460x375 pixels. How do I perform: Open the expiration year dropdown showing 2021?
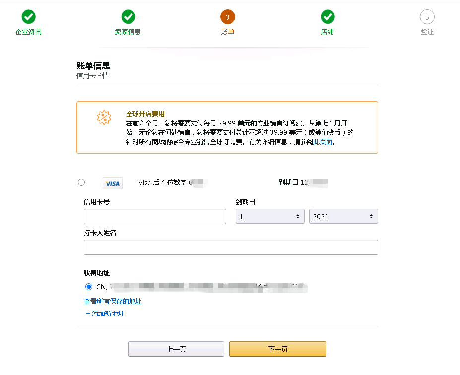pos(343,216)
